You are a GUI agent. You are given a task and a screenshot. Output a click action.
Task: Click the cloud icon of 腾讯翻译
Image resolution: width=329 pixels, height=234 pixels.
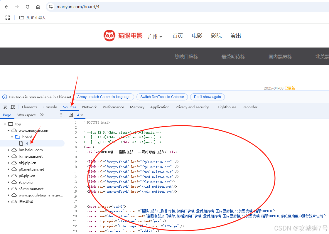(x=14, y=201)
